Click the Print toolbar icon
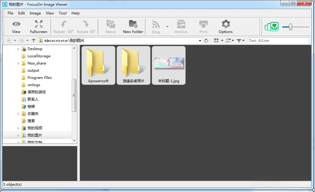 tap(203, 24)
